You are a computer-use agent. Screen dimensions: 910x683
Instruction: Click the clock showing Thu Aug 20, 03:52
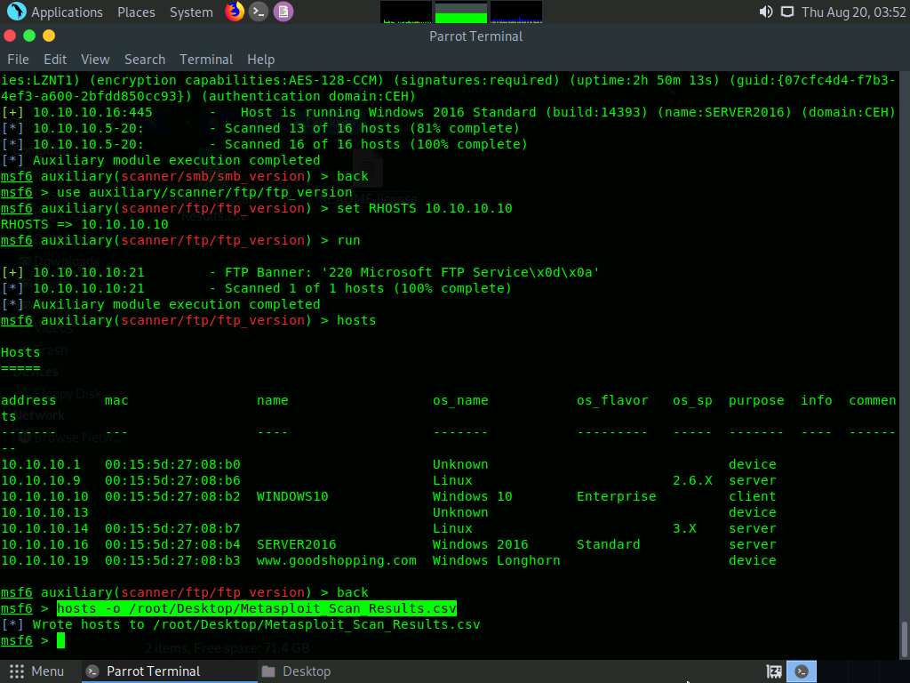pyautogui.click(x=853, y=12)
